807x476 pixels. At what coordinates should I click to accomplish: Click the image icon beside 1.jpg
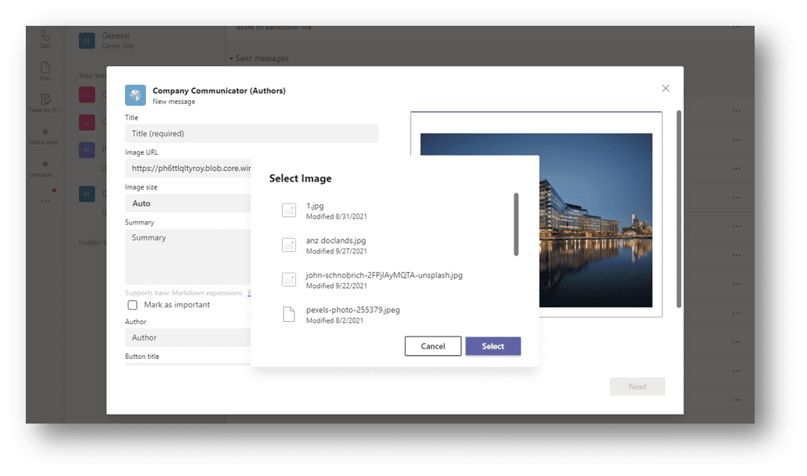tap(289, 210)
